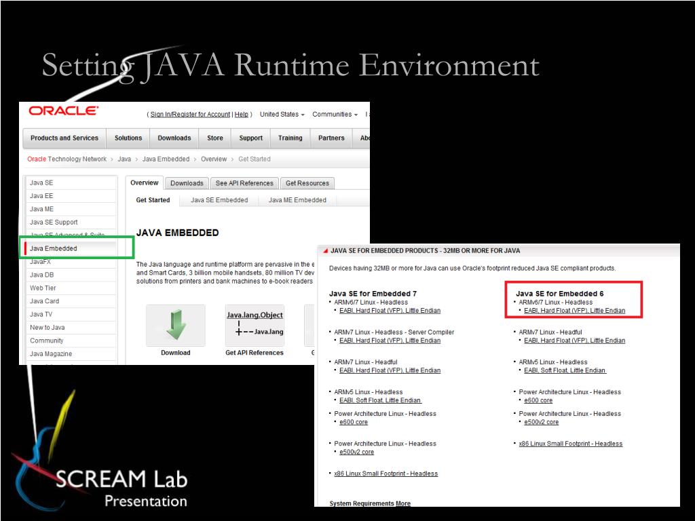Viewport: 695px width, 521px height.
Task: Click the Help link in the header
Action: [242, 114]
